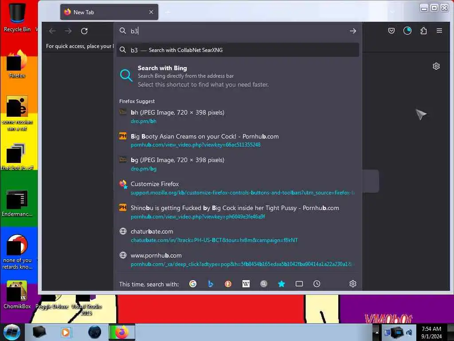
Task: Open the Firefox hamburger application menu
Action: [439, 31]
